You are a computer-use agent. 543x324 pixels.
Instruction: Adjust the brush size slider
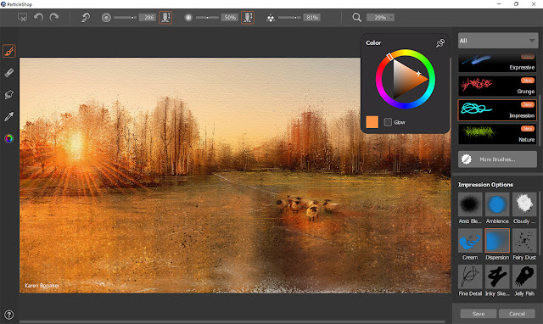[125, 17]
